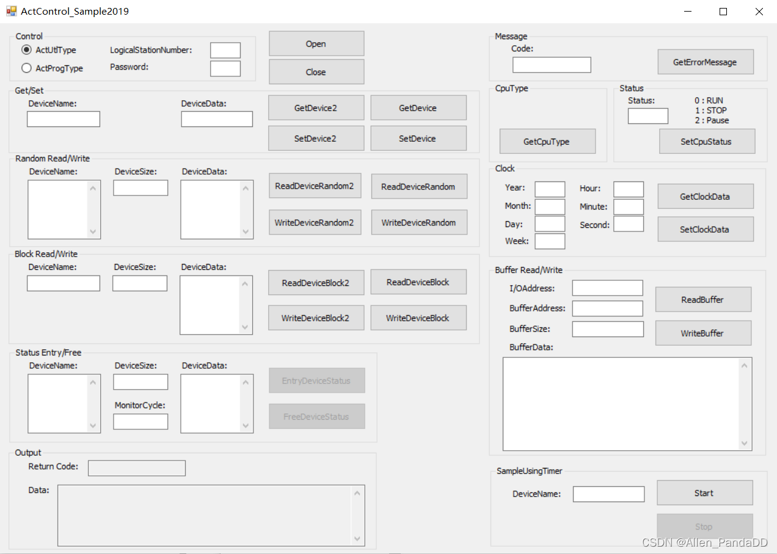Click the Clock Year field
Screen dimensions: 777x554
click(x=550, y=189)
